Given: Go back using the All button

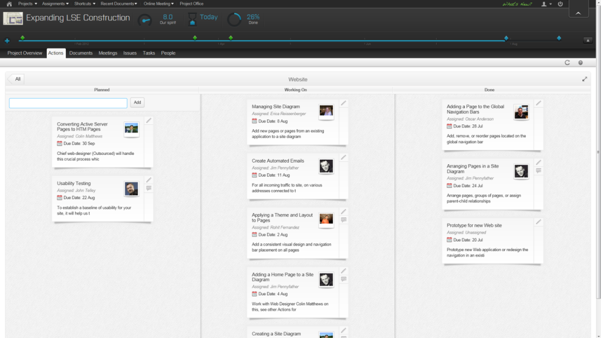Looking at the screenshot, I should (17, 79).
